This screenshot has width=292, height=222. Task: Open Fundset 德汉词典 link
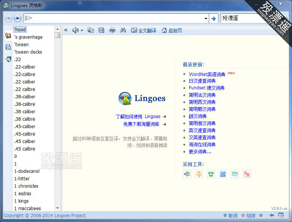click(206, 88)
